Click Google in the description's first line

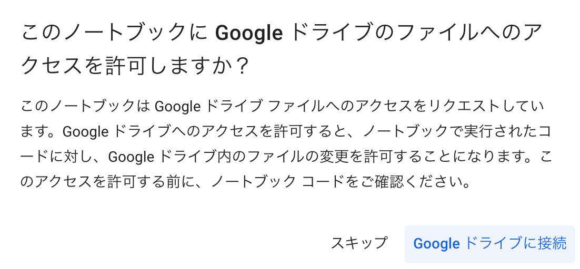coord(177,106)
